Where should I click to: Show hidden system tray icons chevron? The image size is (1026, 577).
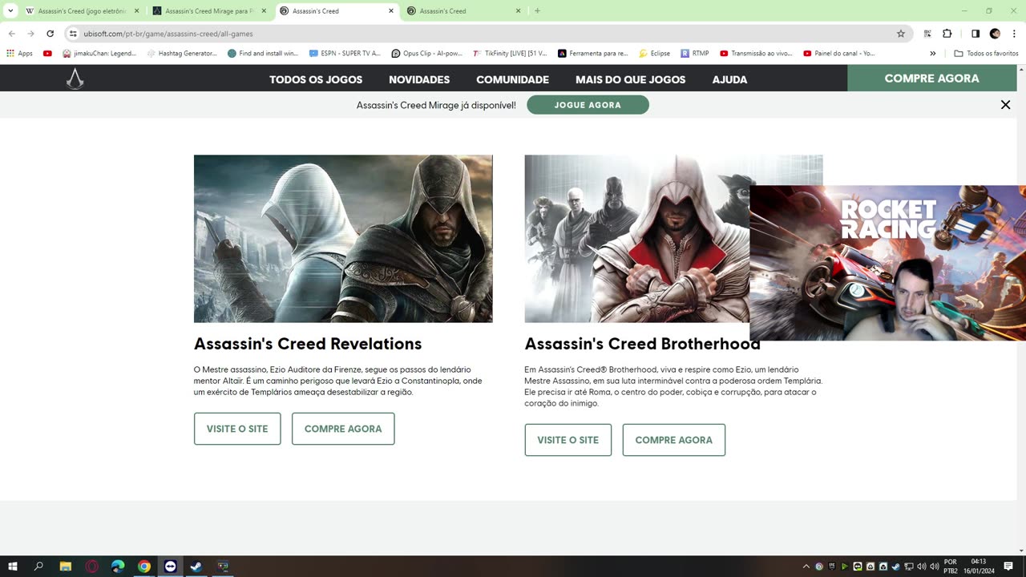pos(806,567)
